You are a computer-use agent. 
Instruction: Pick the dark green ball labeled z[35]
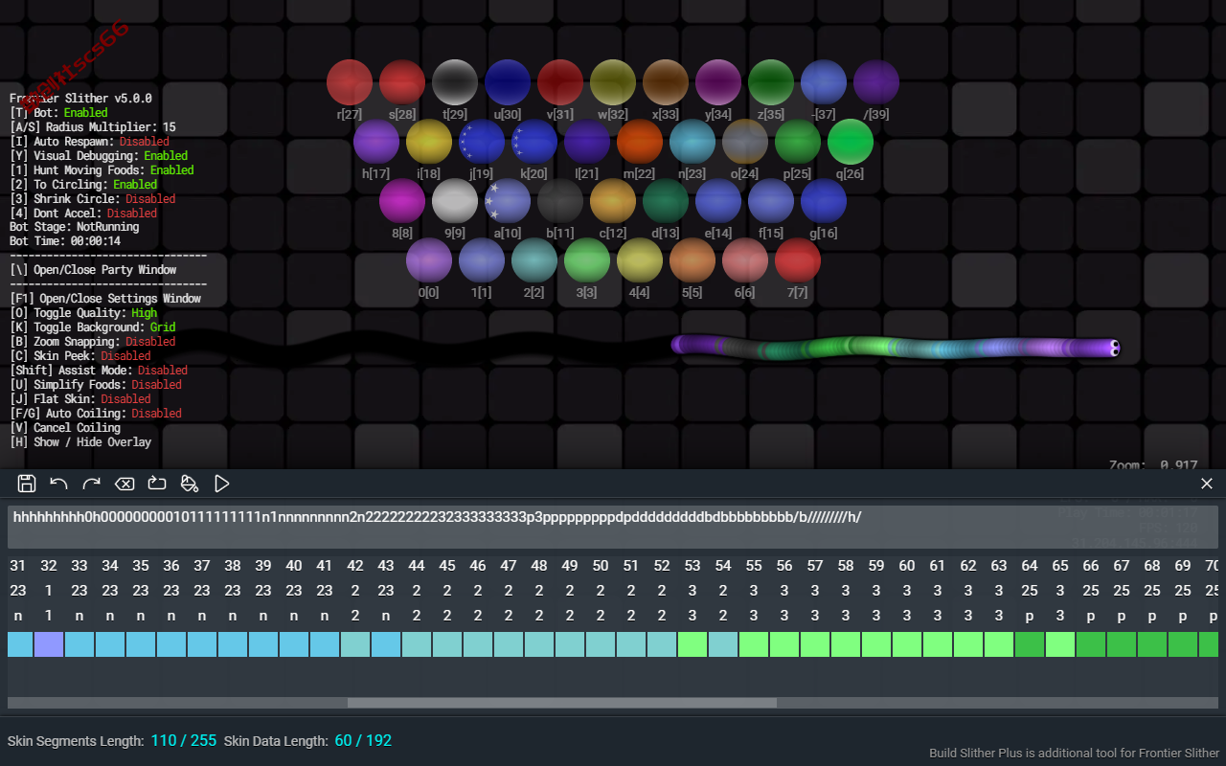[x=771, y=82]
